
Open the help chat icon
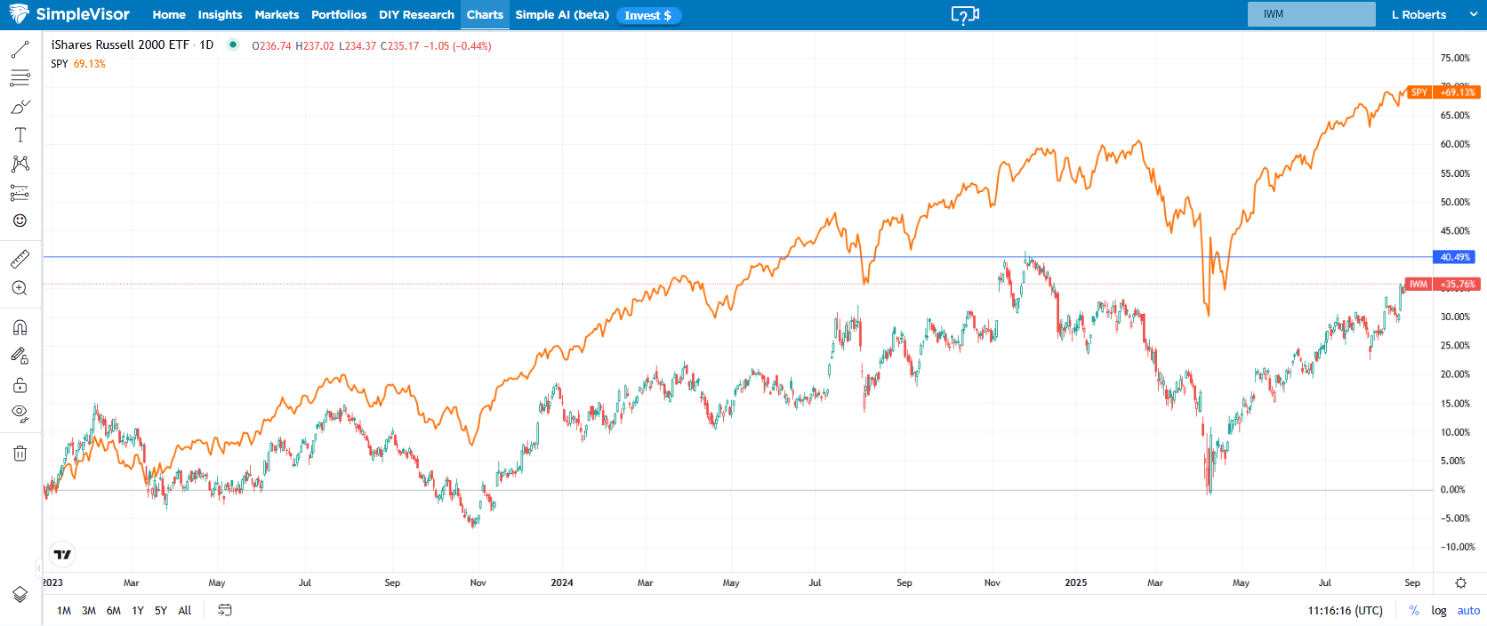point(965,15)
